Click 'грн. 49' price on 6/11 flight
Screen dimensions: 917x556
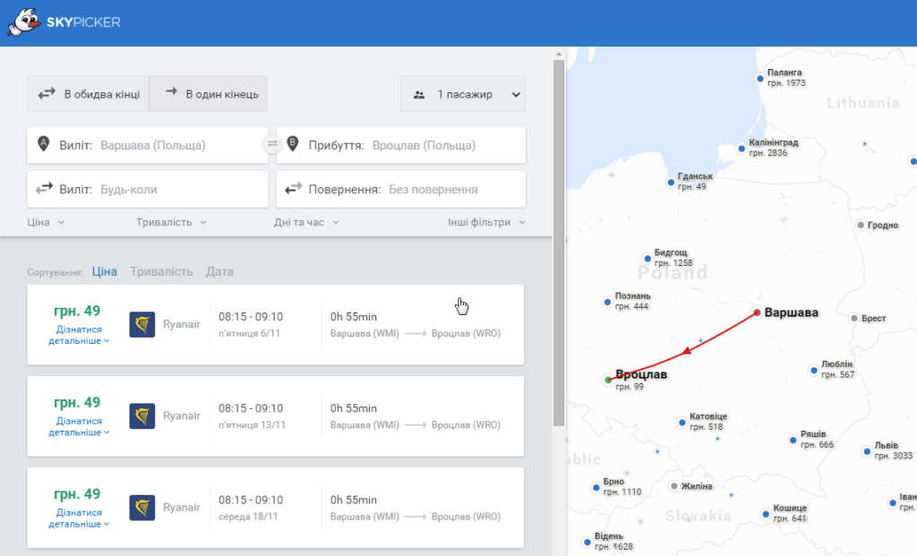[77, 311]
